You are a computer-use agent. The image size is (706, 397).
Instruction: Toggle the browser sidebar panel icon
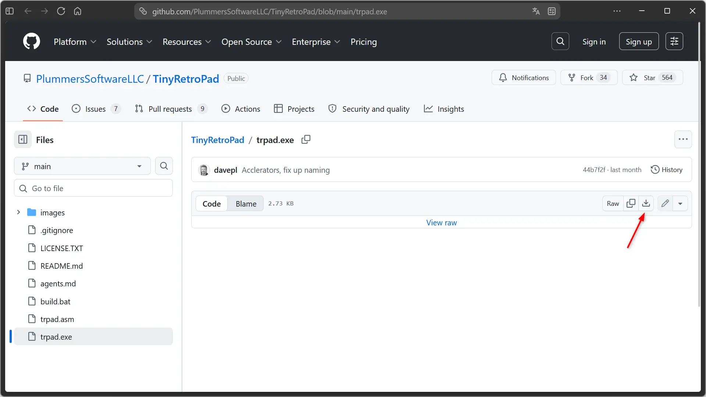click(x=10, y=11)
